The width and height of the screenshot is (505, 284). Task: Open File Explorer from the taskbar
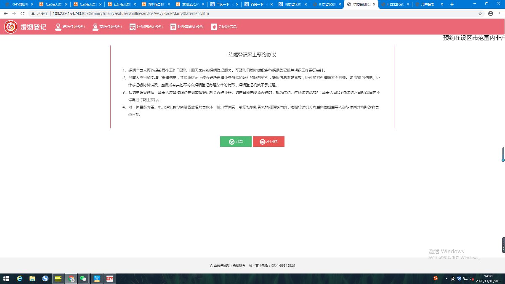tap(32, 279)
